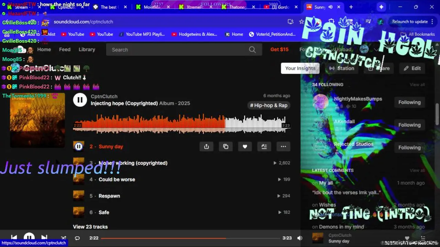Edit the profile
This screenshot has width=440, height=247.
[x=412, y=68]
